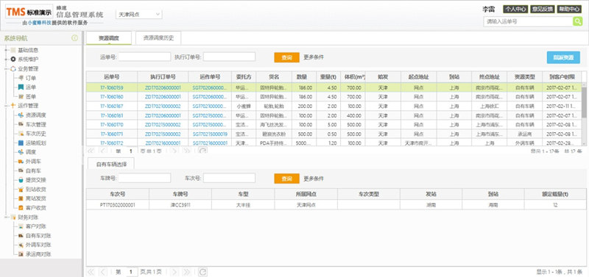Click the 到站收货 icon

coord(21,189)
